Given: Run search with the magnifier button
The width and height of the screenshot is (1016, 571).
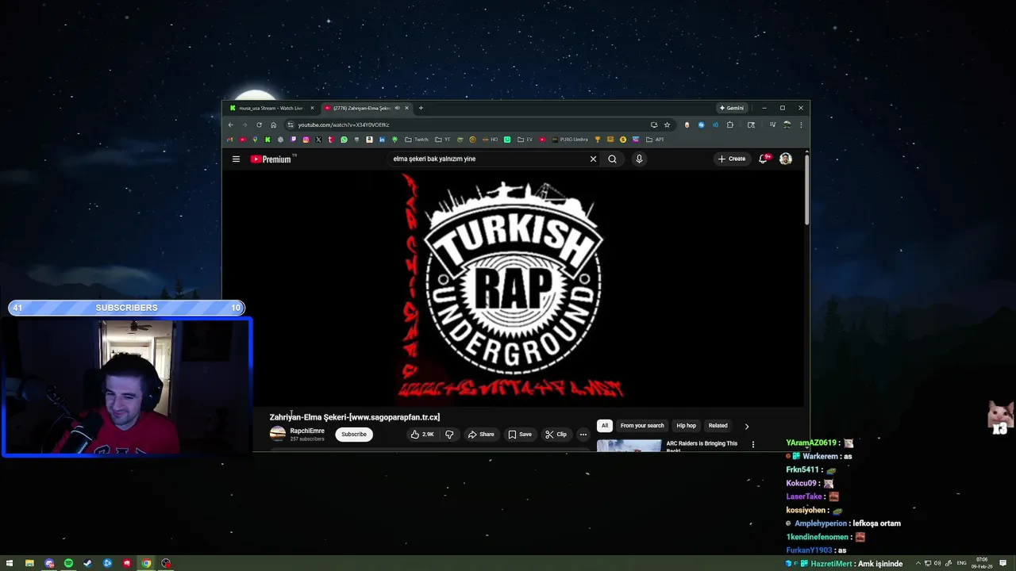Looking at the screenshot, I should (612, 159).
